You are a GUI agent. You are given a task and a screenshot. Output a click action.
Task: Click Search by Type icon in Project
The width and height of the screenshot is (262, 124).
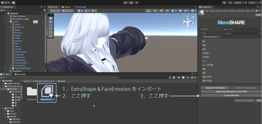coord(174,78)
